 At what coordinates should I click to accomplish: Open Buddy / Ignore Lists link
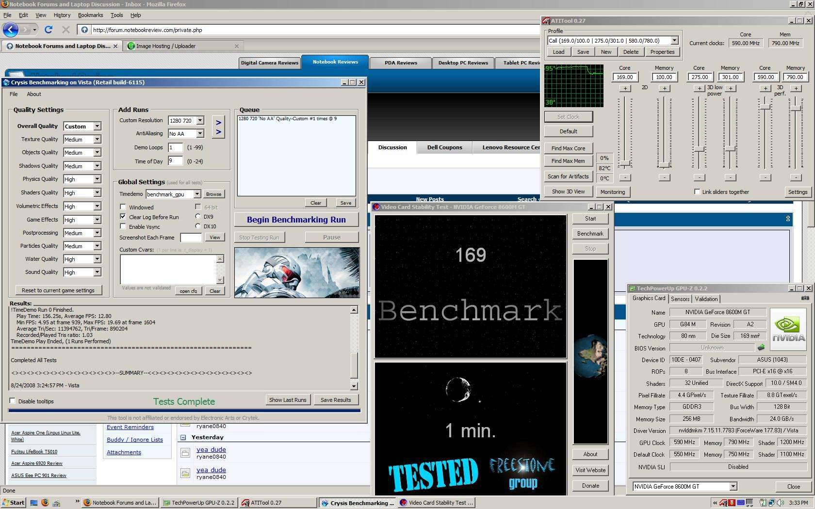[135, 440]
